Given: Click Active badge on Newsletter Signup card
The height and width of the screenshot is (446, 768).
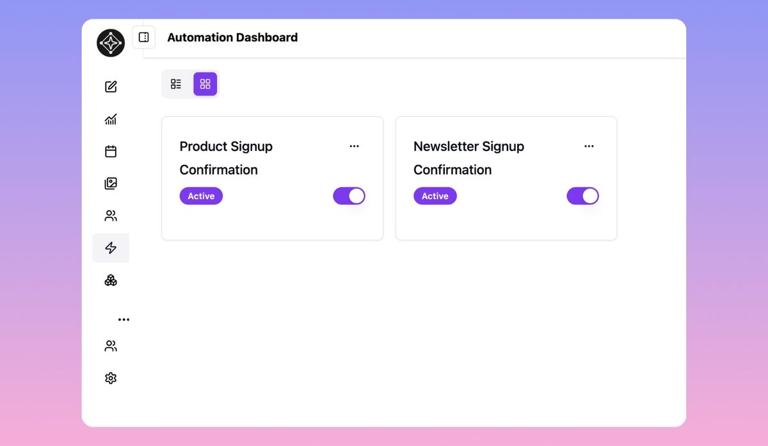Looking at the screenshot, I should click(x=435, y=196).
